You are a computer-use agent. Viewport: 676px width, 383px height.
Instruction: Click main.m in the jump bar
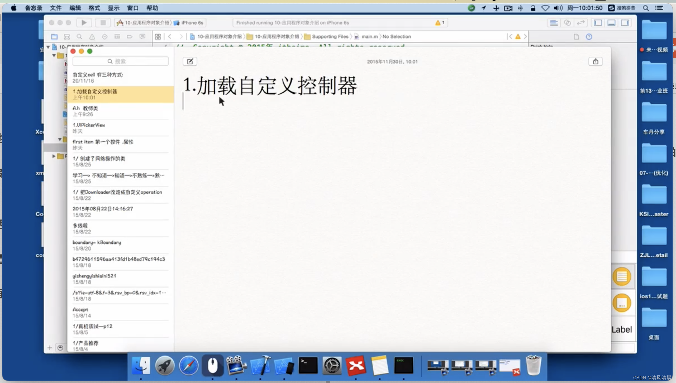point(366,37)
